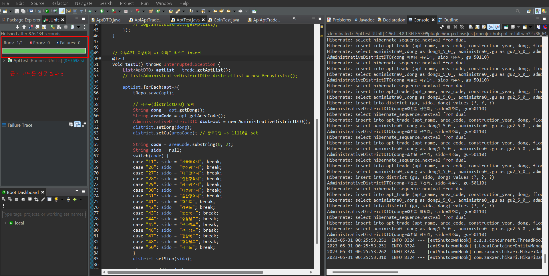Click the JUnit view menu three dots
The height and width of the screenshot is (276, 549).
(x=84, y=27)
